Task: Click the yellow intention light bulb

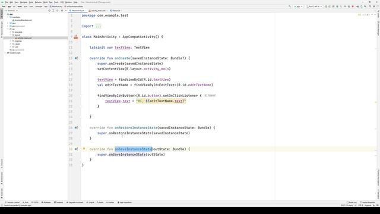Action: pyautogui.click(x=84, y=149)
